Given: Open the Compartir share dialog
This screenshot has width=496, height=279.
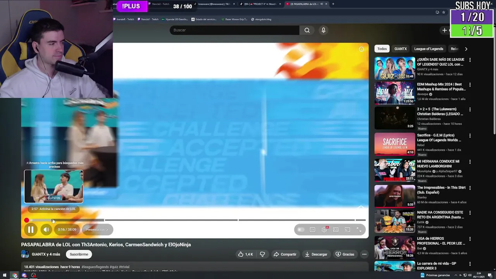Looking at the screenshot, I should [x=285, y=254].
